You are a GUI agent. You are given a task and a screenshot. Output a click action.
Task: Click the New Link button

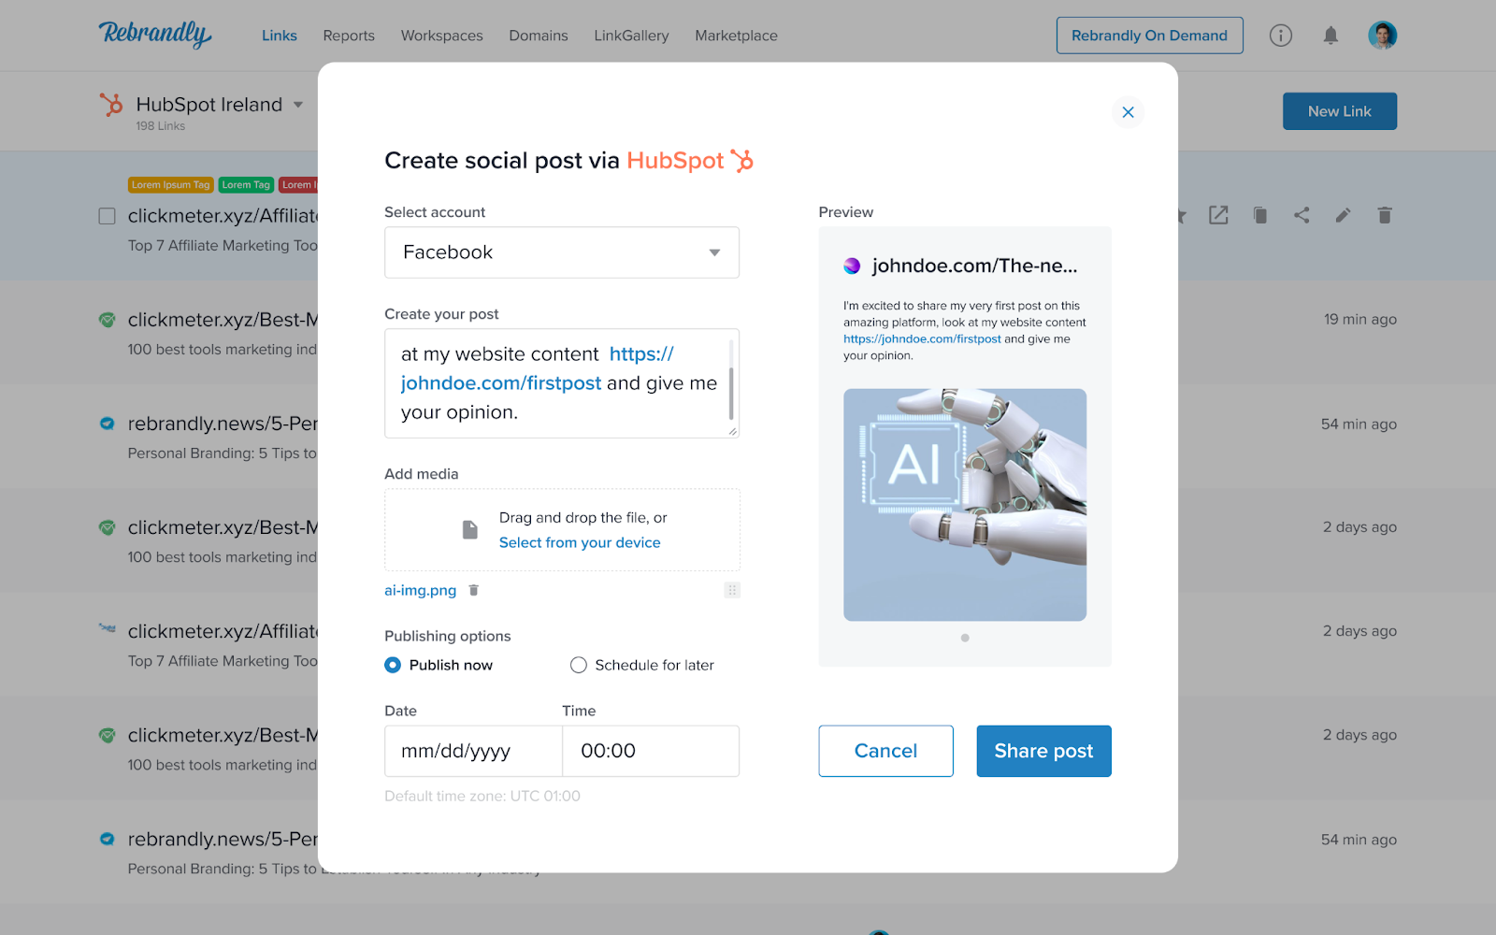pos(1340,111)
